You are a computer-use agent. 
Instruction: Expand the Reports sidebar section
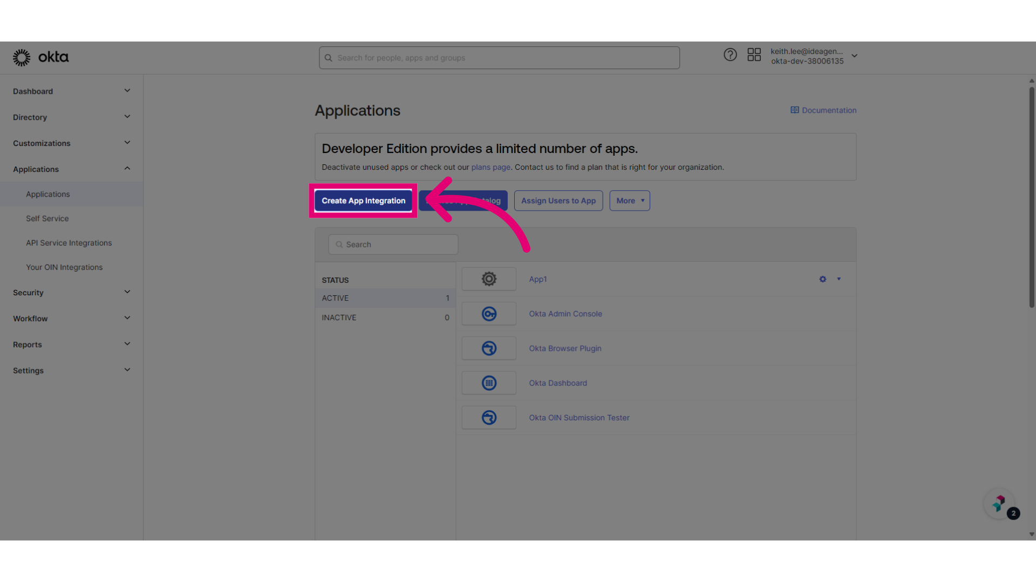(127, 344)
